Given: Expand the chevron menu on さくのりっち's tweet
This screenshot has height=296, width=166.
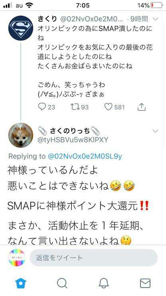Looking at the screenshot, I should click(x=155, y=131).
